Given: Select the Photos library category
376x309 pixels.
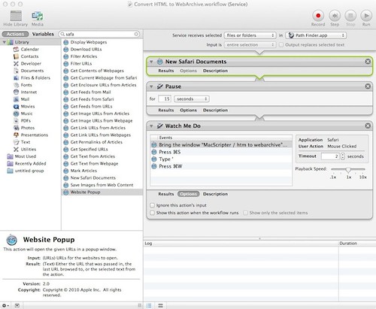Looking at the screenshot, I should click(28, 128).
